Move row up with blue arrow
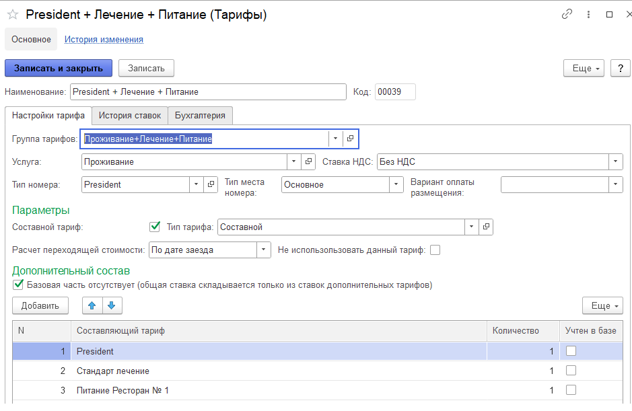 pos(92,305)
